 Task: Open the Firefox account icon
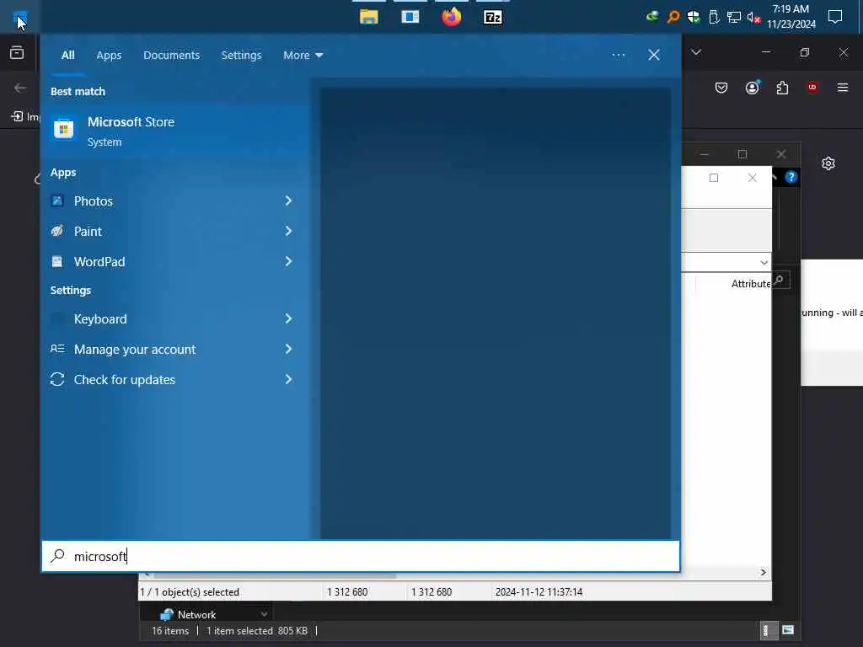(x=753, y=88)
